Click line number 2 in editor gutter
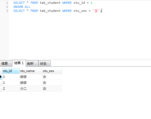This screenshot has height=119, width=151. point(7,7)
